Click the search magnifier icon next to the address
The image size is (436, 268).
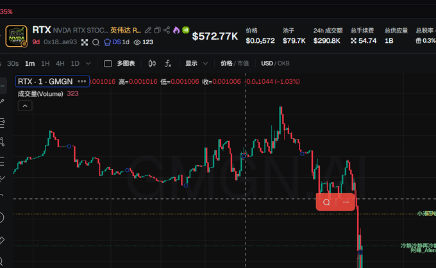(x=96, y=42)
